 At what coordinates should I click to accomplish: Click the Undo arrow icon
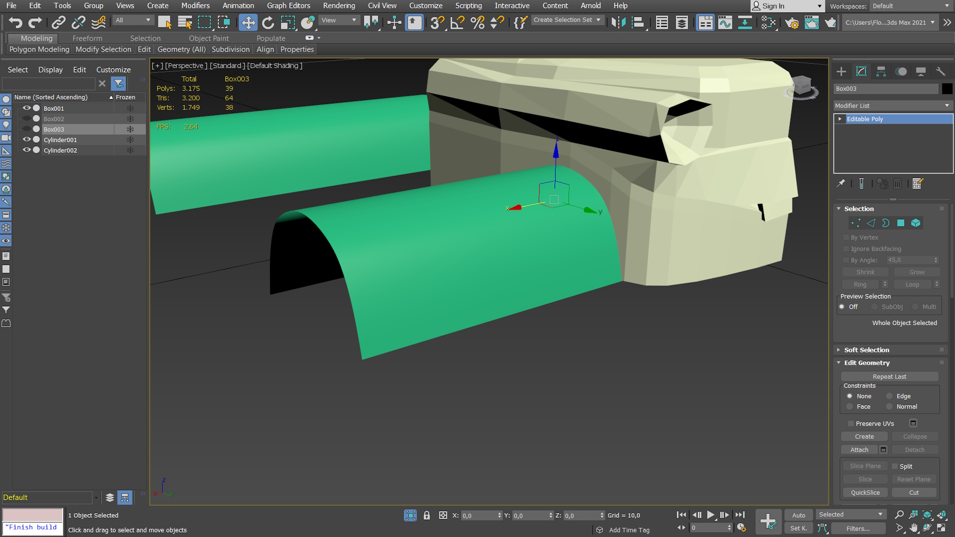pyautogui.click(x=15, y=22)
